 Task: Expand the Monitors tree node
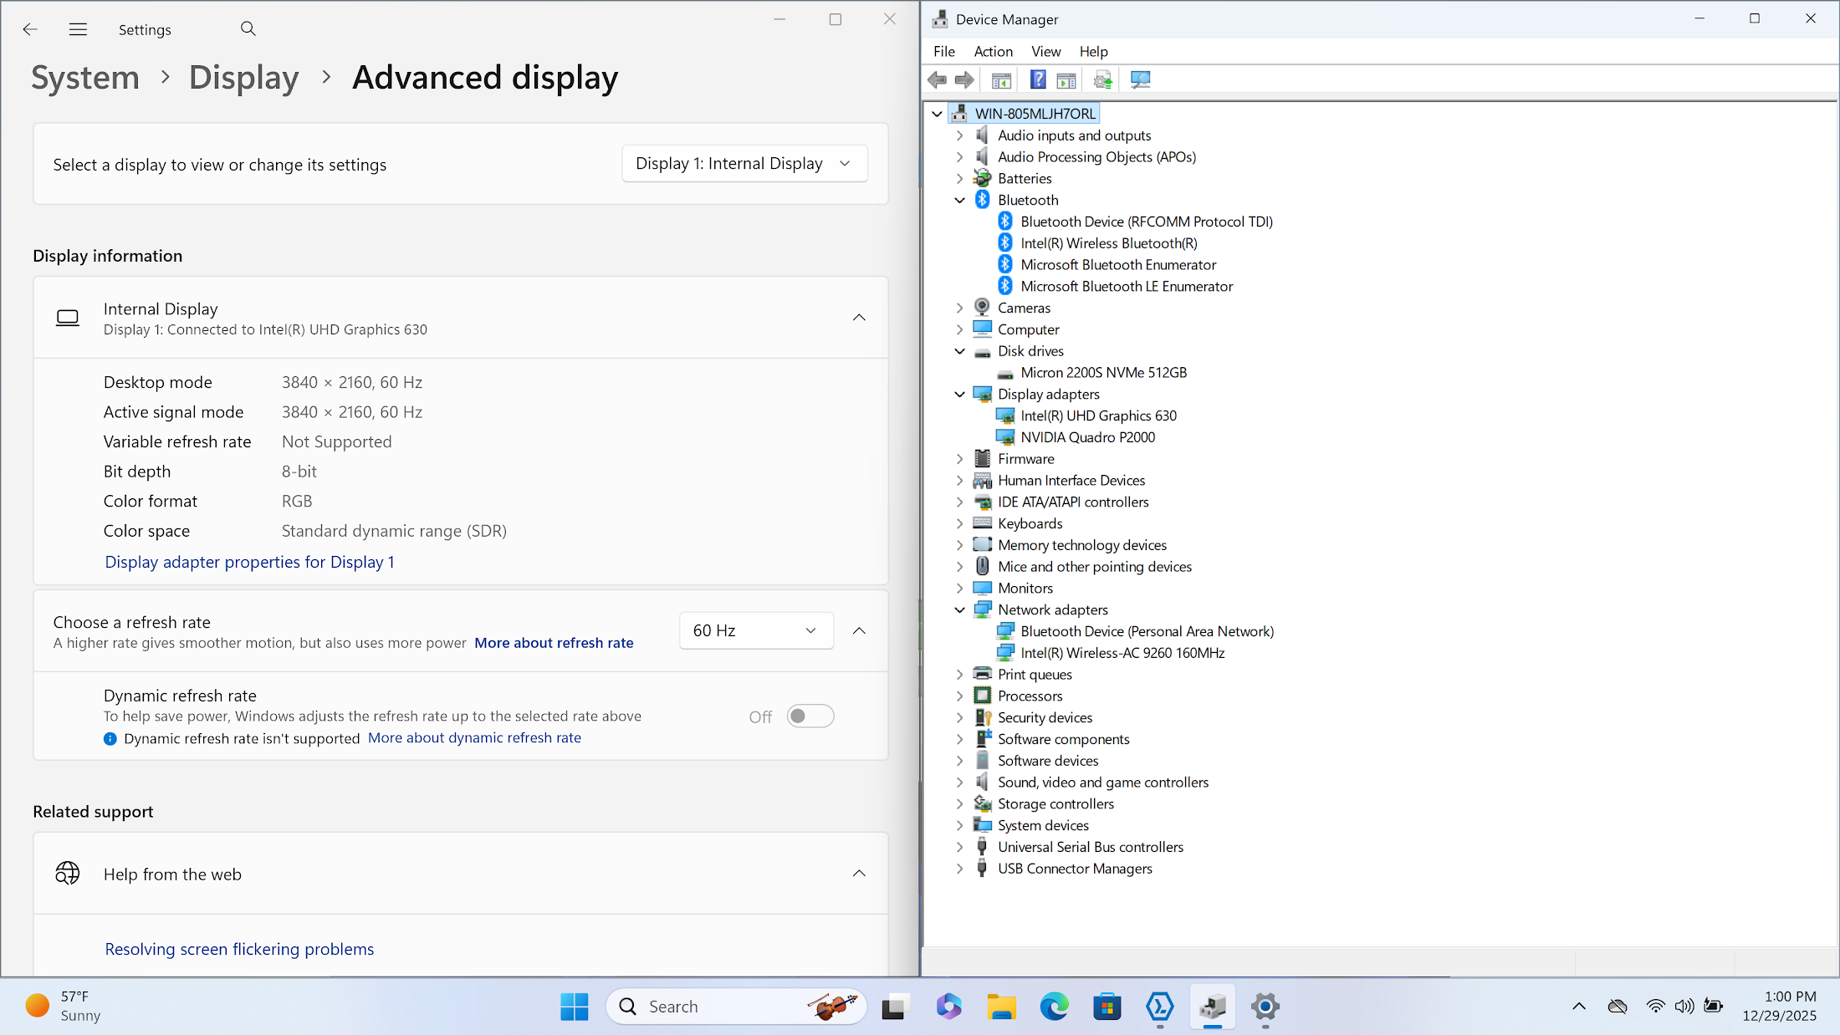[x=960, y=589]
